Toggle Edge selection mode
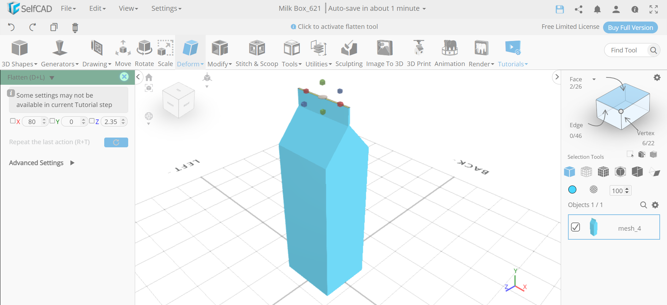The height and width of the screenshot is (305, 667). 576,125
